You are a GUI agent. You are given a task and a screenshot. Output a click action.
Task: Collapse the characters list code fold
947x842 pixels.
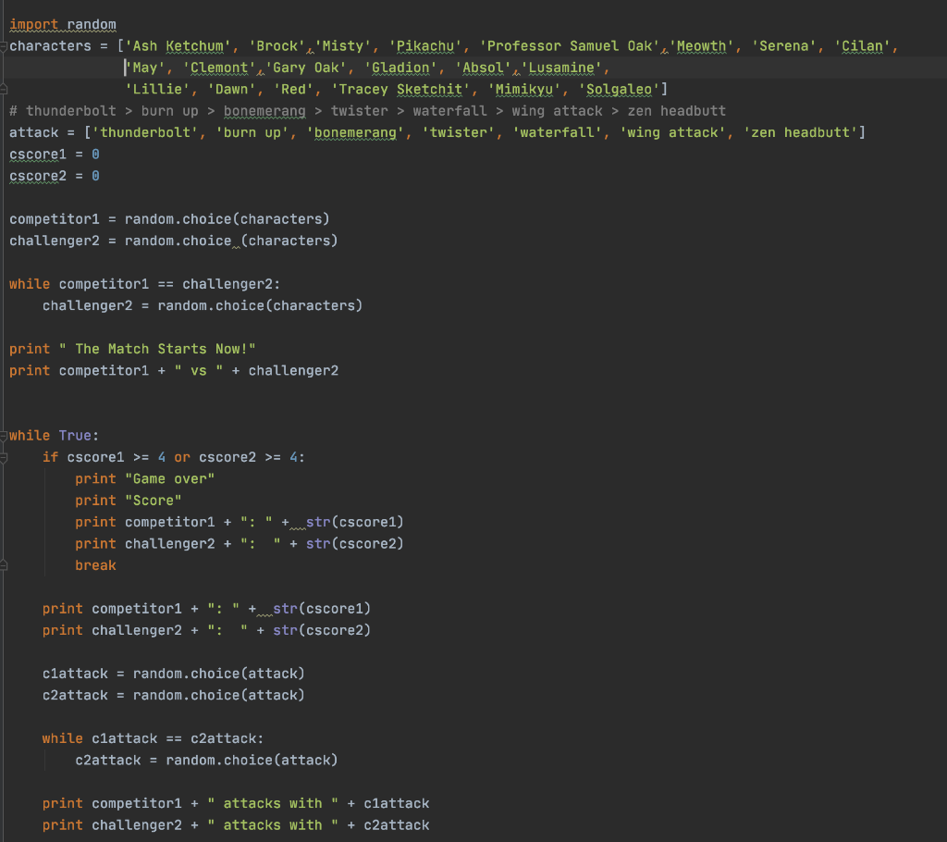coord(4,45)
